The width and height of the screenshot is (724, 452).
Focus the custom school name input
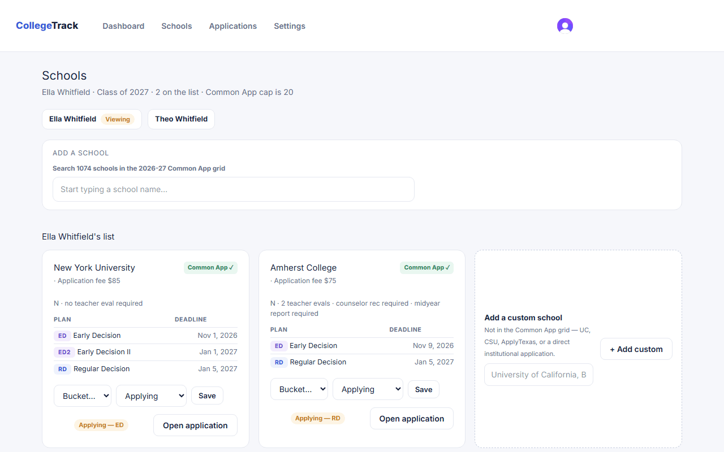(538, 375)
